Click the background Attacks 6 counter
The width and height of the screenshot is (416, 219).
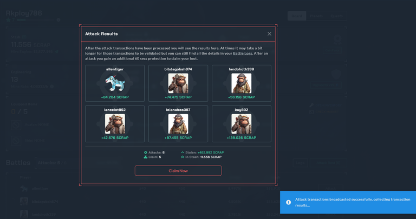point(52,163)
